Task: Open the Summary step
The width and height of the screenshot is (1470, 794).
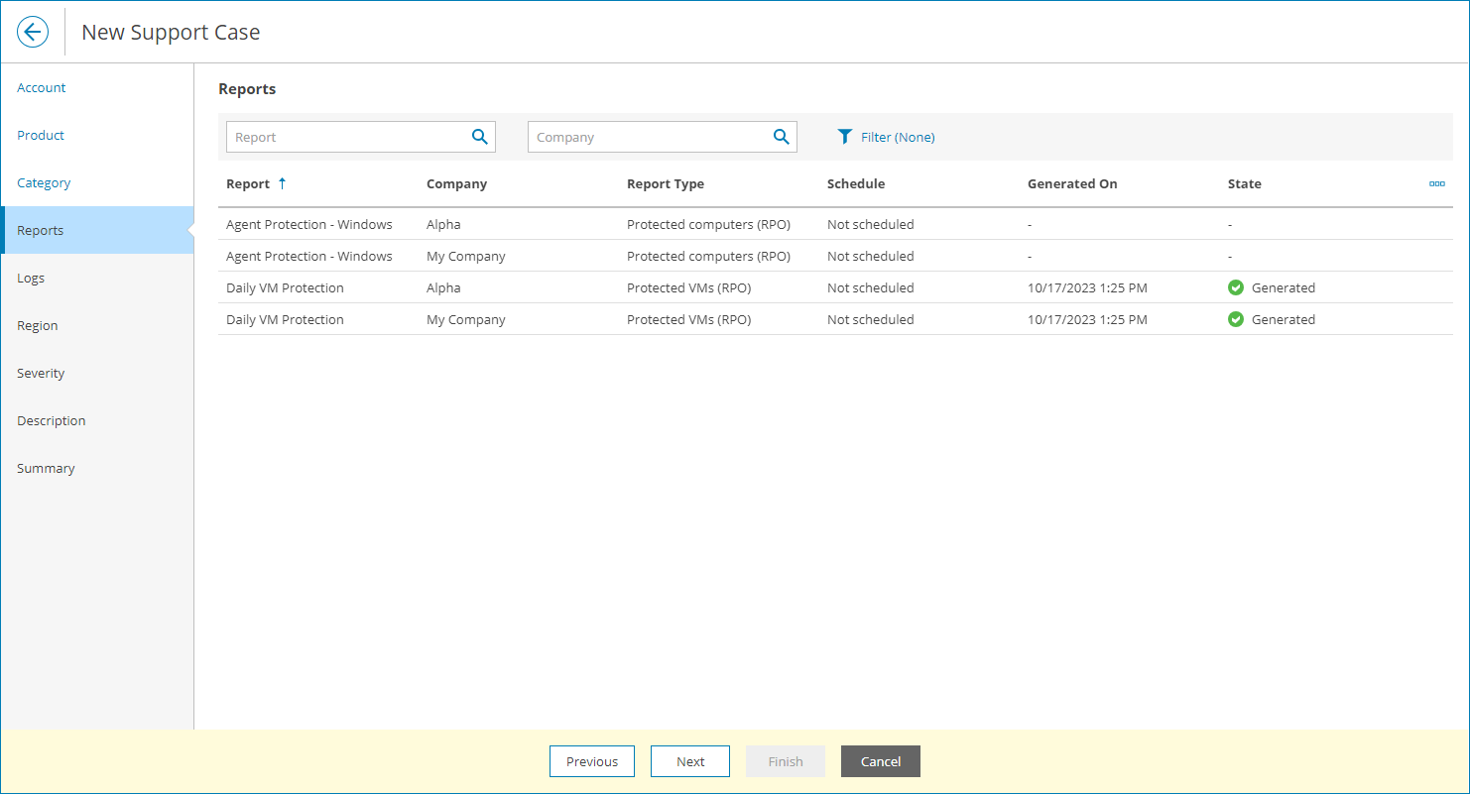Action: click(46, 468)
